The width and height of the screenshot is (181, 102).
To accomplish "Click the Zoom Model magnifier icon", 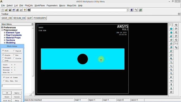I will pyautogui.click(x=171, y=62).
